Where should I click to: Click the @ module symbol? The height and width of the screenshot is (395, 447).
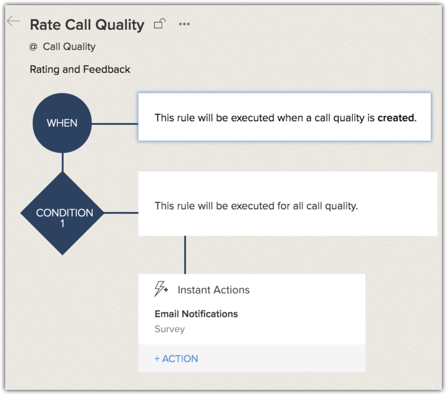(33, 47)
